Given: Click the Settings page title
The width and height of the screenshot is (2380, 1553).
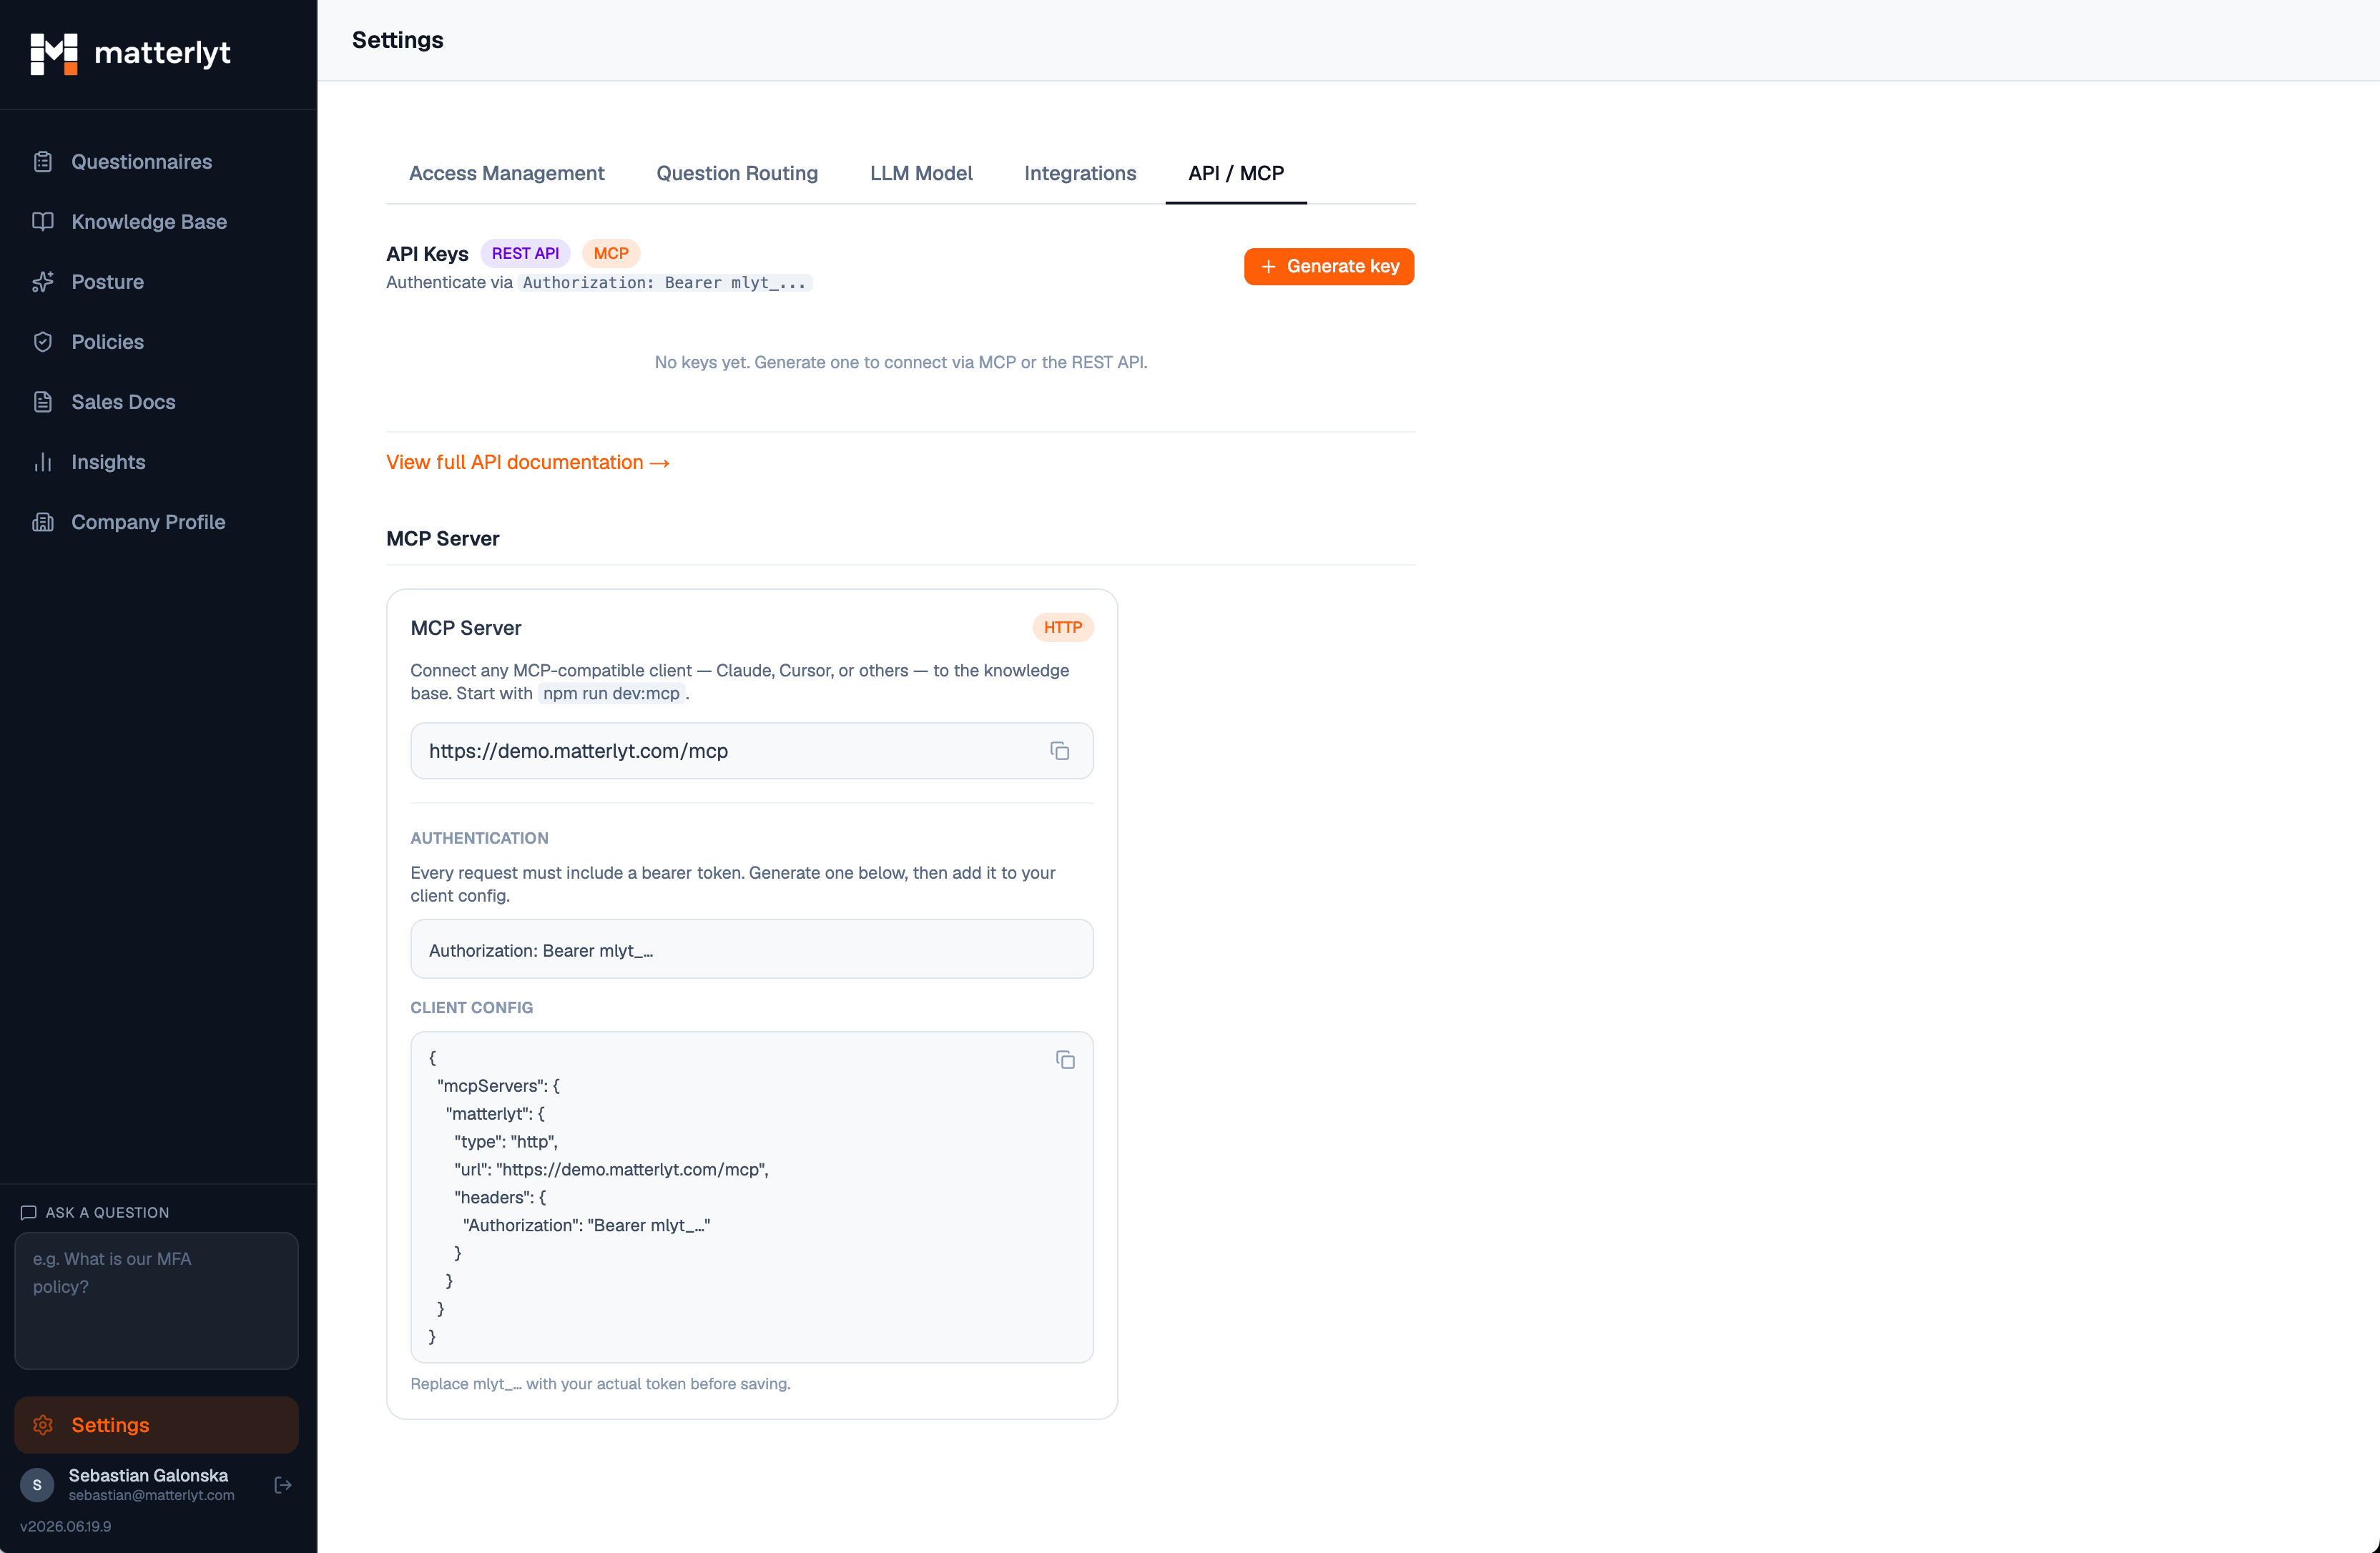Looking at the screenshot, I should click(398, 40).
